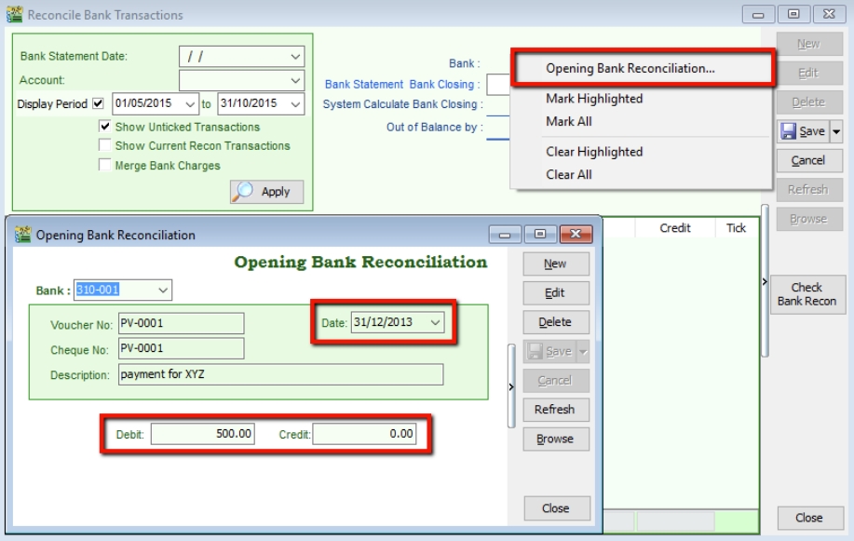Image resolution: width=854 pixels, height=541 pixels.
Task: Check the Merge Bank Charges option
Action: [x=105, y=166]
